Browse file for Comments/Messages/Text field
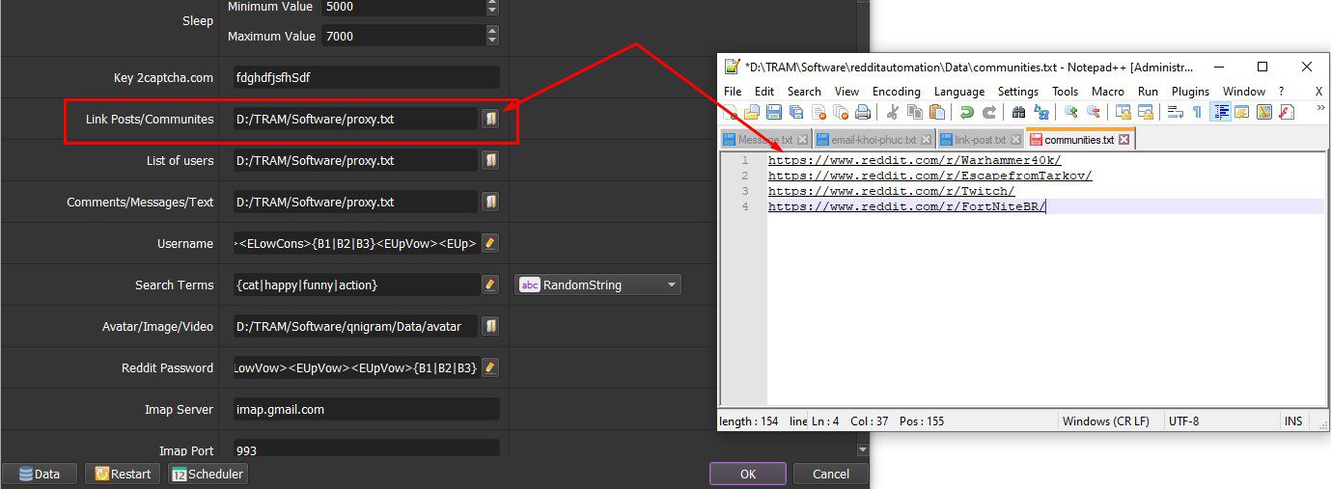This screenshot has width=1331, height=489. (490, 202)
